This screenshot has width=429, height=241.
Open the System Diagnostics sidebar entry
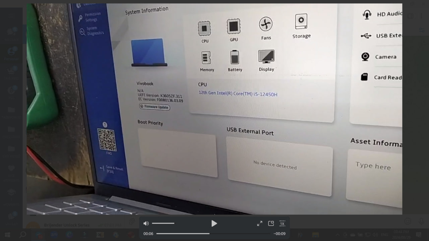pos(91,31)
